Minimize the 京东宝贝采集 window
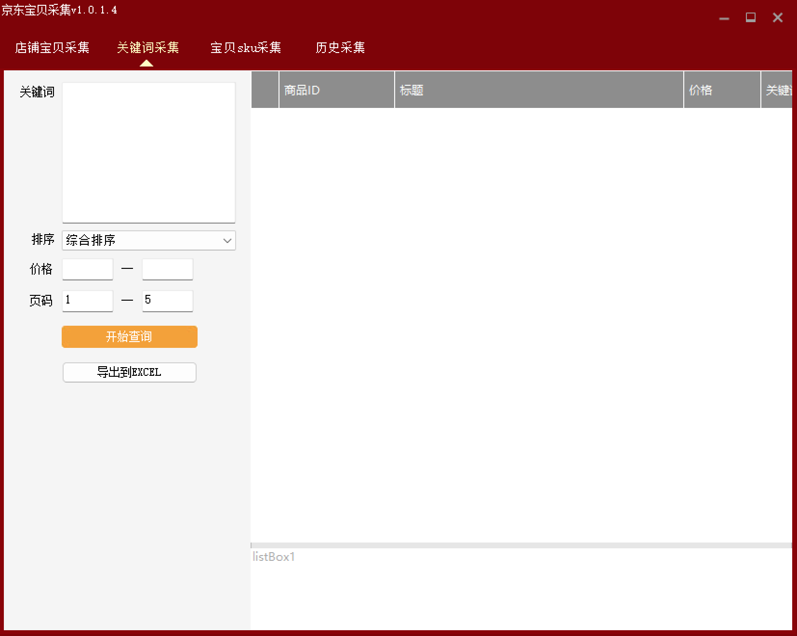Viewport: 797px width, 636px height. pos(724,18)
